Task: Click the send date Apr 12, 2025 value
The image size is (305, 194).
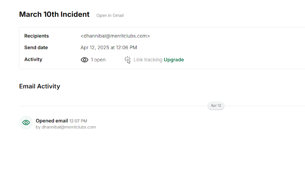Action: click(x=109, y=48)
